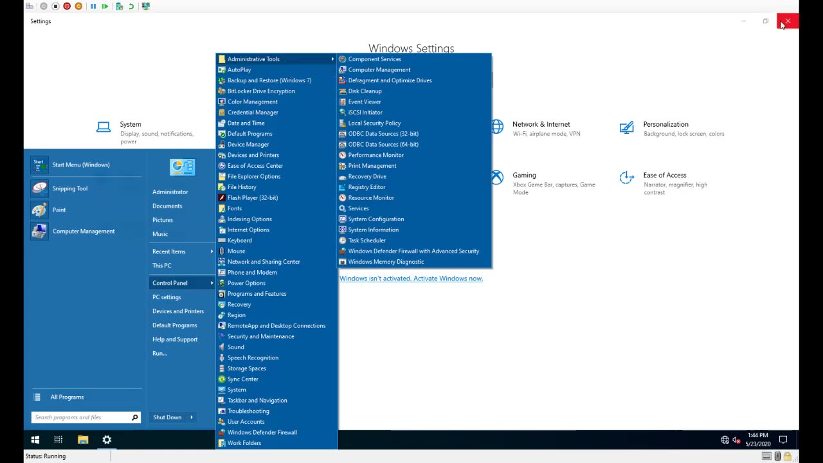Click the volume tray icon
The height and width of the screenshot is (463, 823).
[736, 440]
